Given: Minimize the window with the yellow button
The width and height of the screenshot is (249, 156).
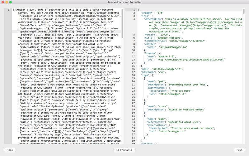Looking at the screenshot, I should click(x=7, y=2).
